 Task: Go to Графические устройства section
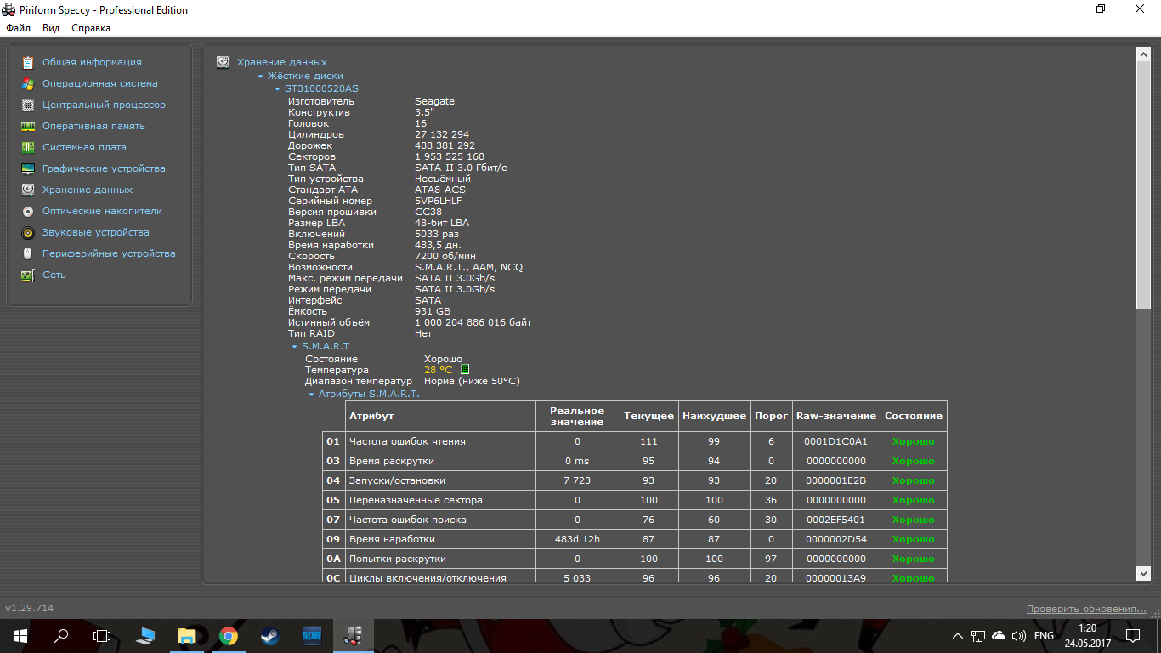click(104, 168)
